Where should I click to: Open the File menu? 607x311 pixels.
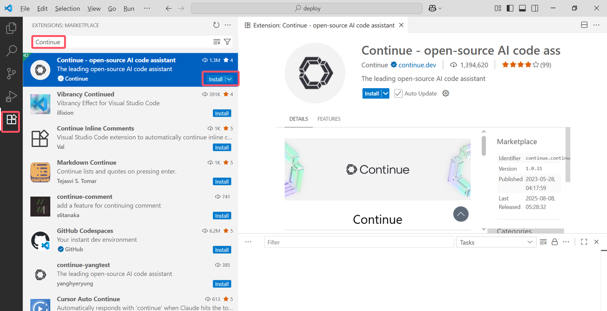[25, 9]
